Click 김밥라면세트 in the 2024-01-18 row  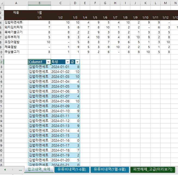click(39, 150)
